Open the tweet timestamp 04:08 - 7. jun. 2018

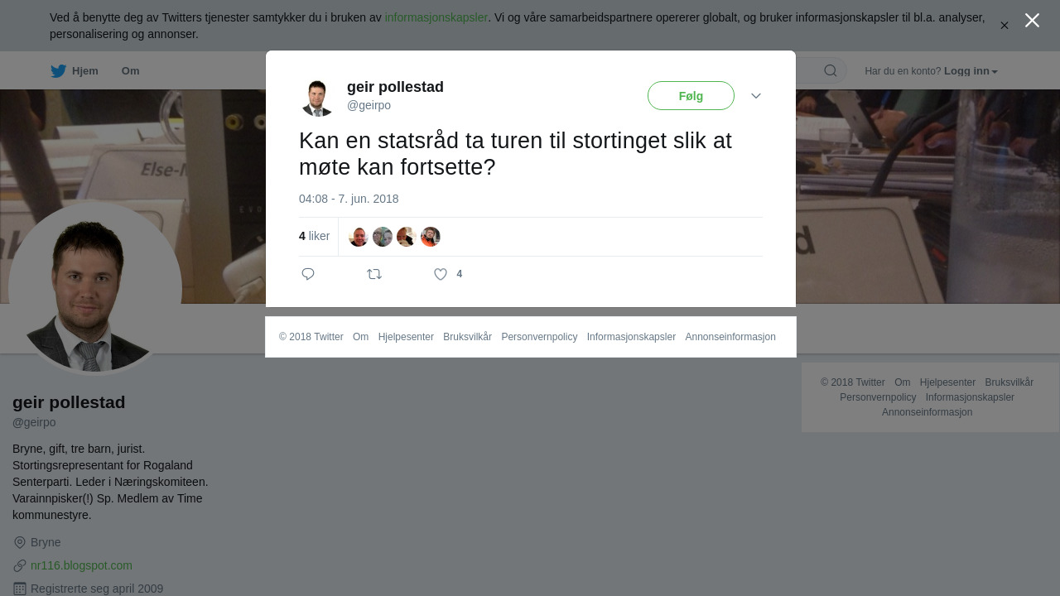click(349, 199)
